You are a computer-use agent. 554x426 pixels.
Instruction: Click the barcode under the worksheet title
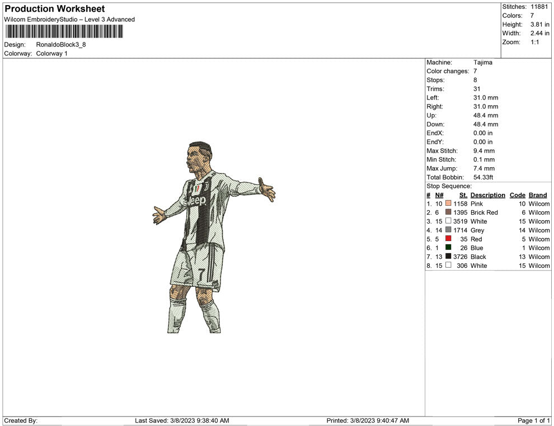64,31
